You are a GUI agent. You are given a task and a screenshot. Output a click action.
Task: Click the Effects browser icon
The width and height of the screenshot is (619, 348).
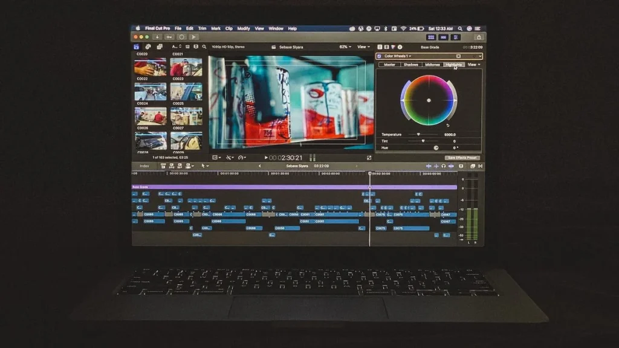click(x=473, y=166)
